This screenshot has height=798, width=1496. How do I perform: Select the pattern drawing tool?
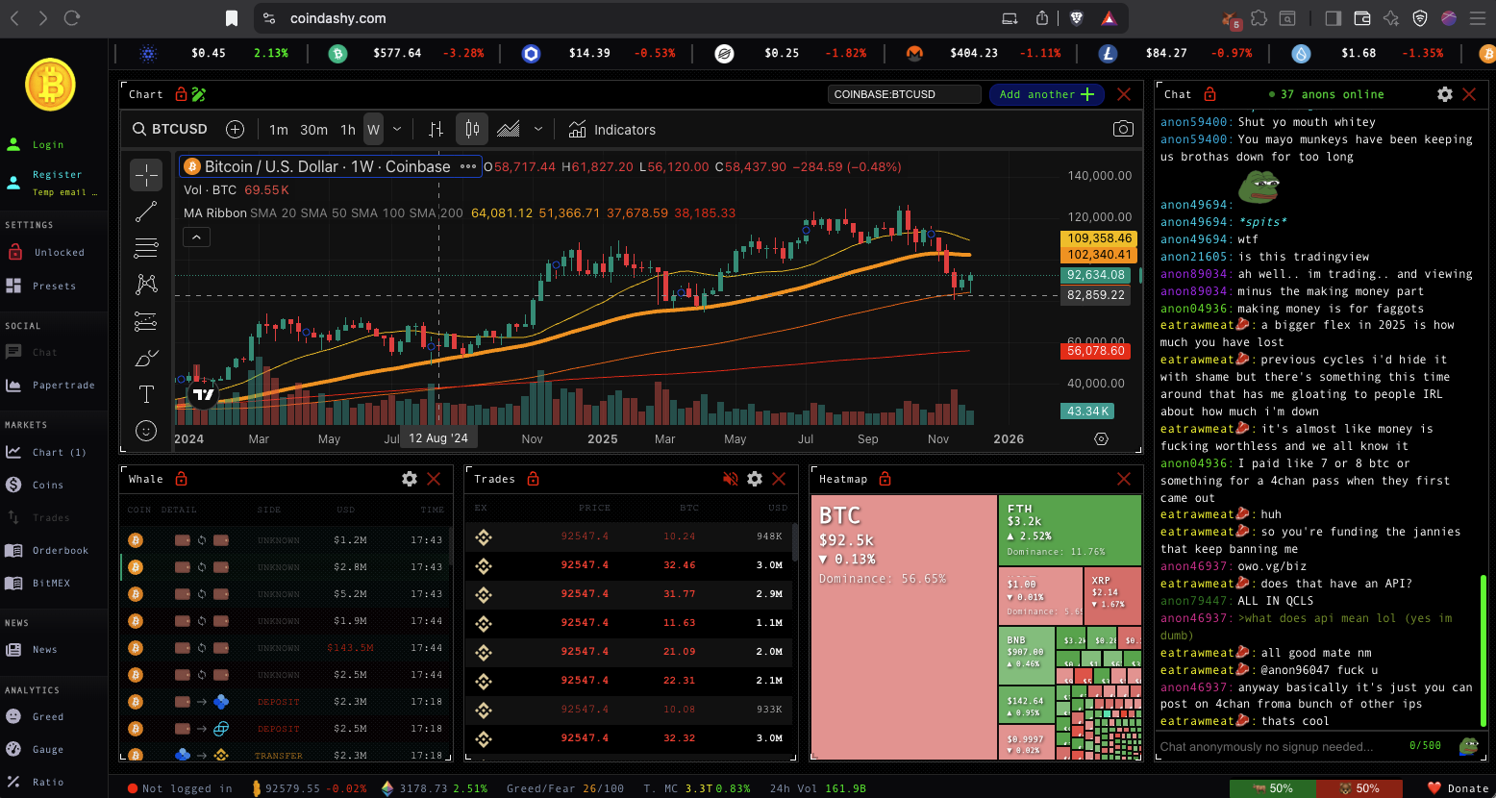pyautogui.click(x=146, y=285)
